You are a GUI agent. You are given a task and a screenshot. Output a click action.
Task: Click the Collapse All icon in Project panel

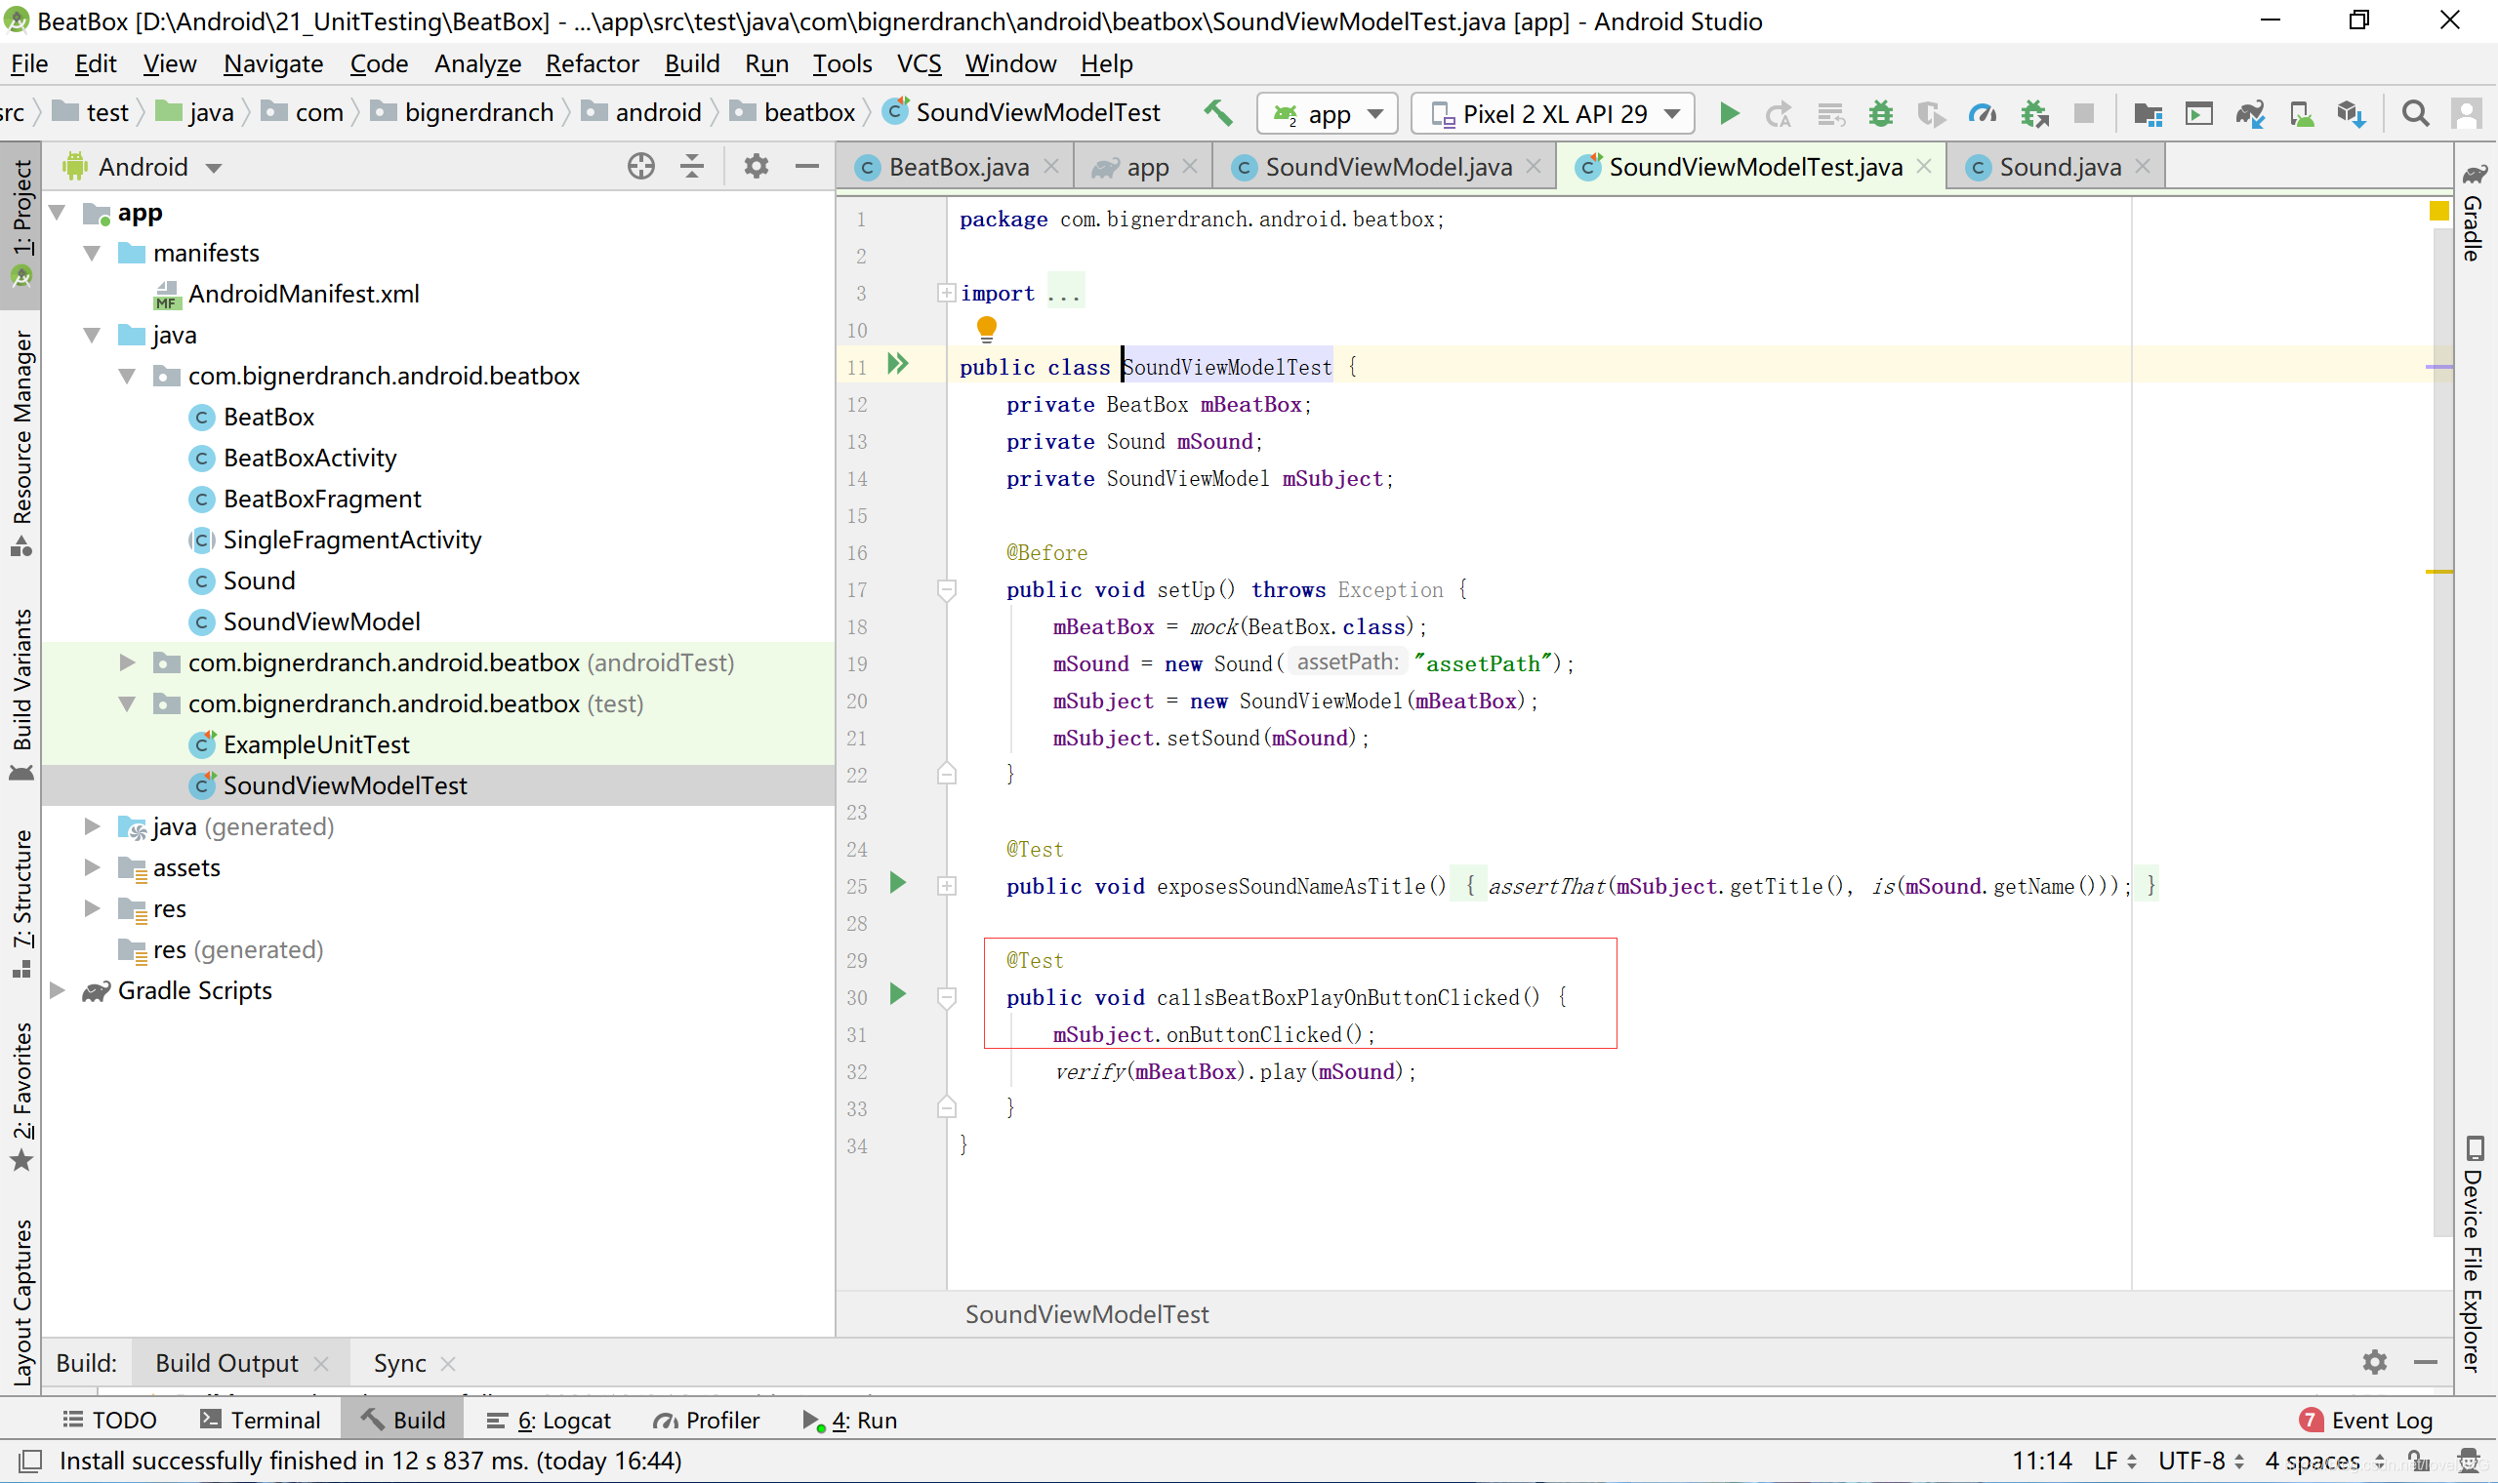click(x=692, y=166)
